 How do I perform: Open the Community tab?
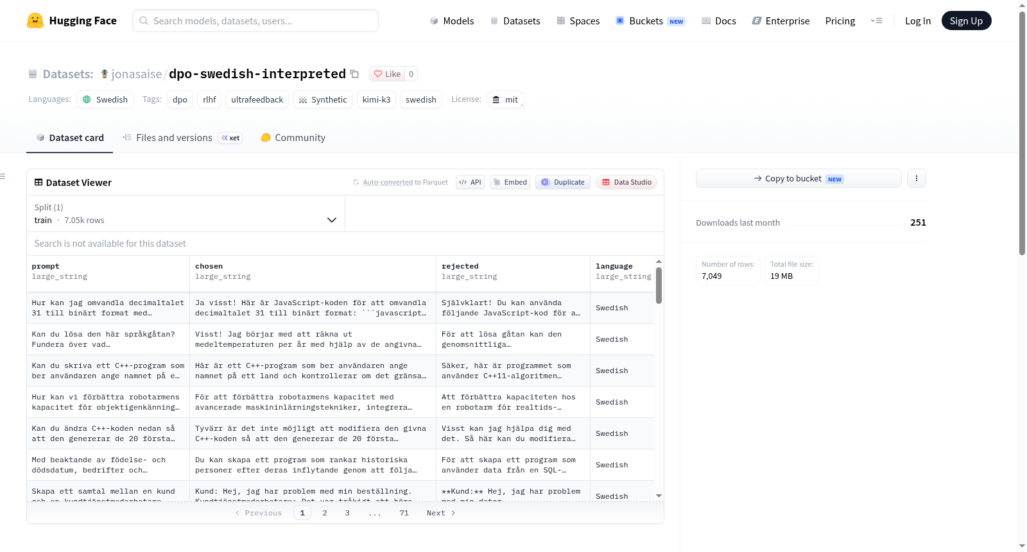[293, 138]
